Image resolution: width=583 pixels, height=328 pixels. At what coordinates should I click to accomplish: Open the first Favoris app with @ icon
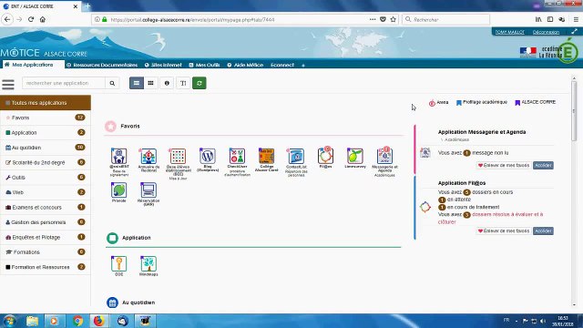119,156
